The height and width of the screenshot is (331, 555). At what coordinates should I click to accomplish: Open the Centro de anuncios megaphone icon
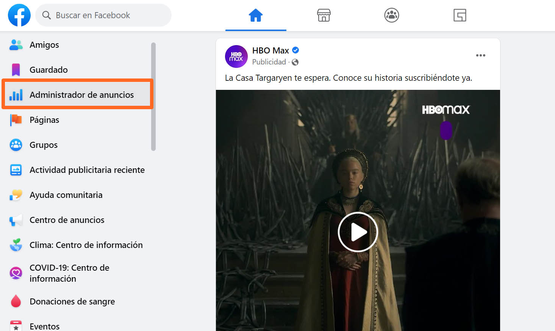tap(16, 220)
